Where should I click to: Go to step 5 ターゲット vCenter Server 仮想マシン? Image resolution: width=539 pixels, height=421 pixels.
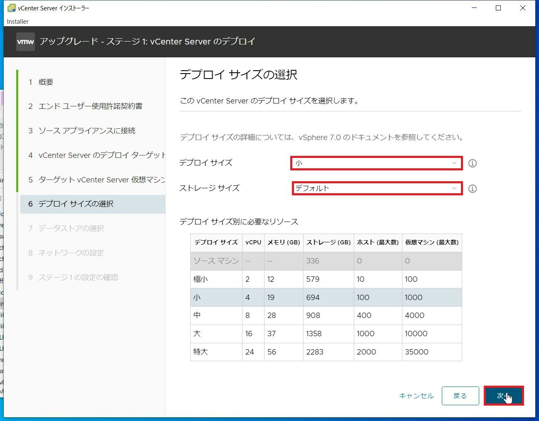coord(97,180)
